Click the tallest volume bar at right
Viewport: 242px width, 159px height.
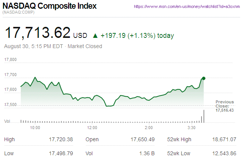[204, 116]
